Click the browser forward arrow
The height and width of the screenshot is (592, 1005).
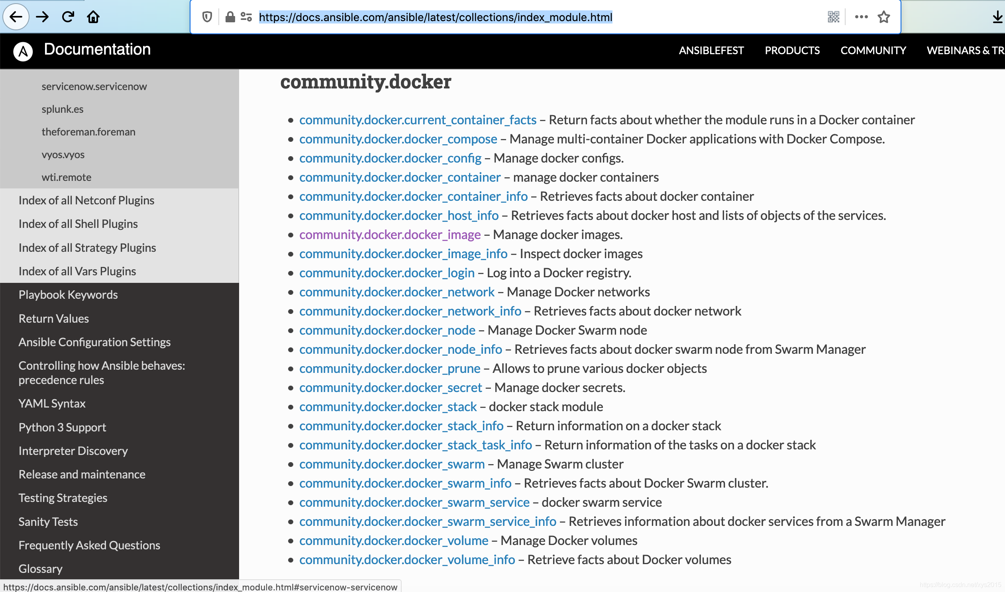tap(42, 17)
